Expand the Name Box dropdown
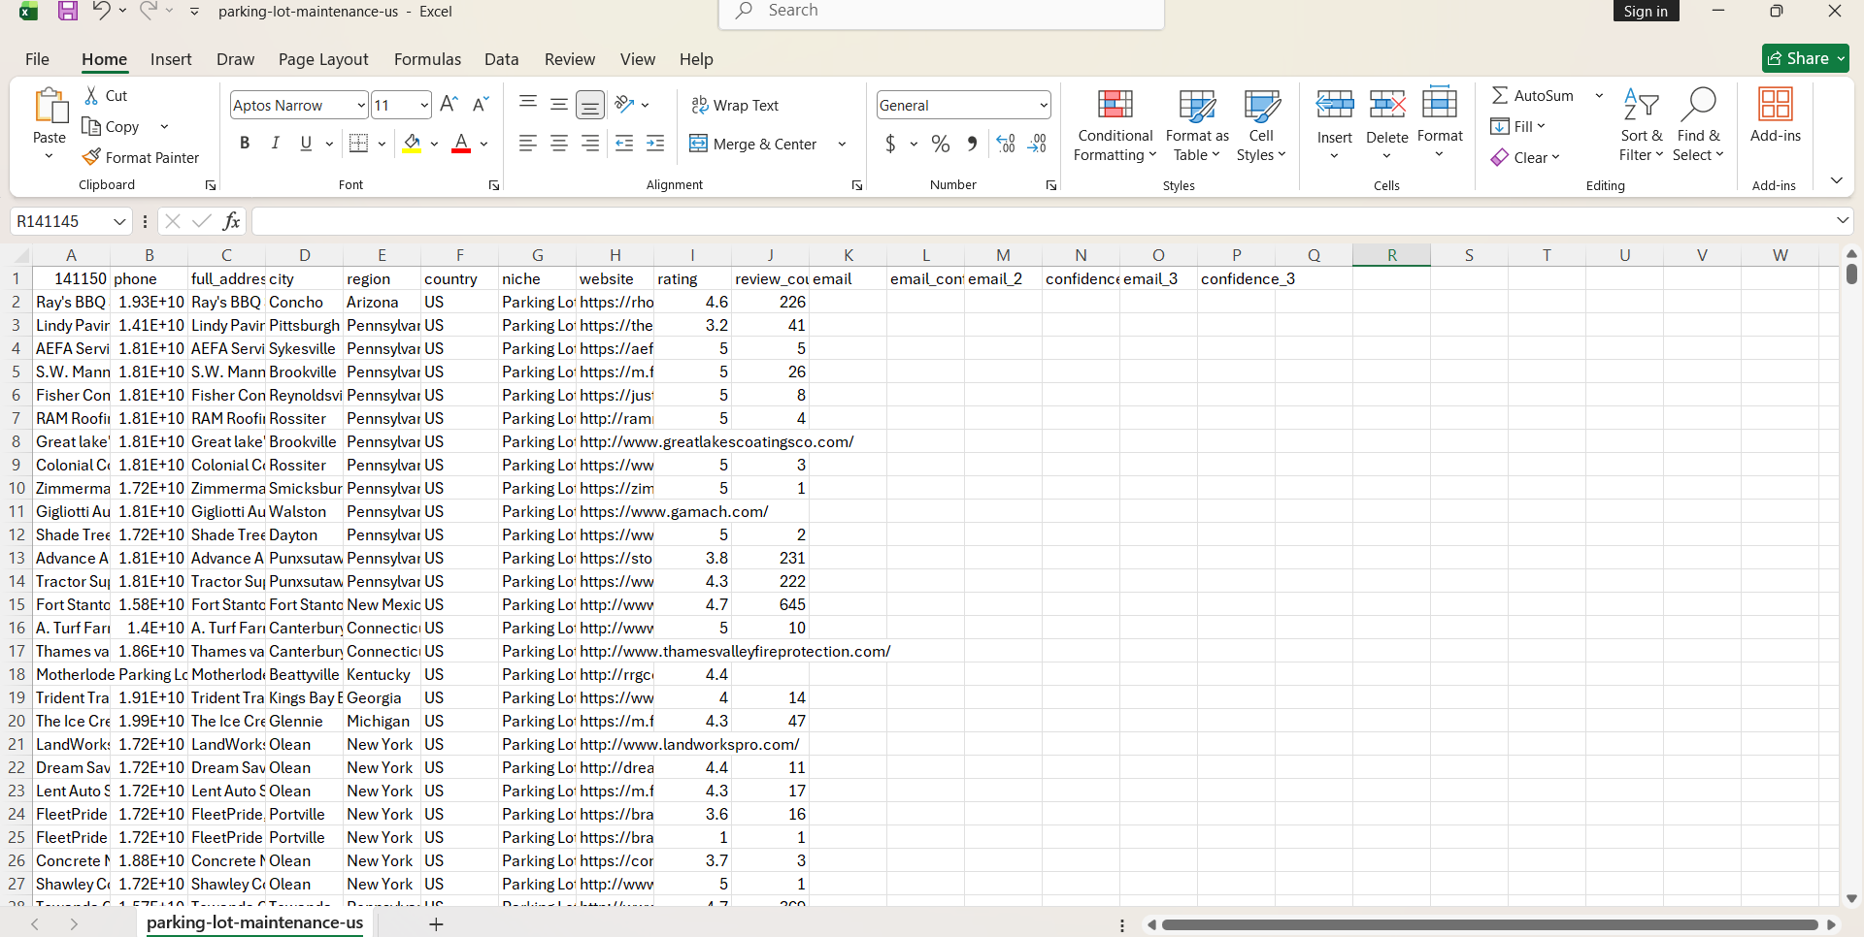This screenshot has height=937, width=1864. (x=119, y=221)
